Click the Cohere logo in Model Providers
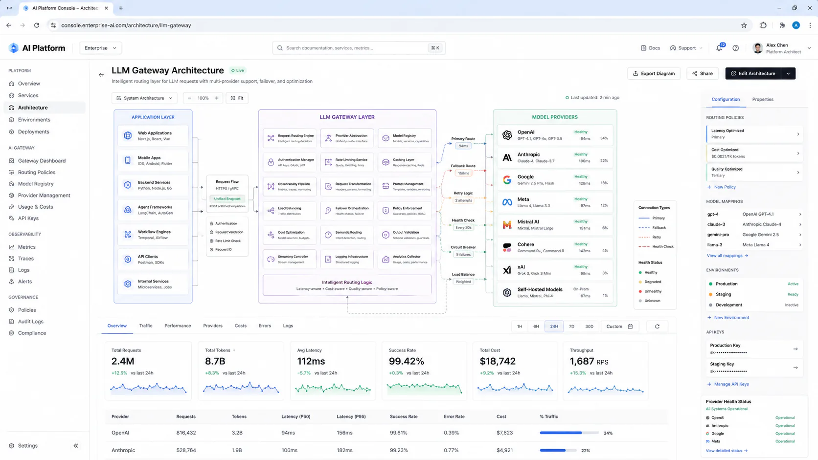This screenshot has height=460, width=818. point(507,247)
